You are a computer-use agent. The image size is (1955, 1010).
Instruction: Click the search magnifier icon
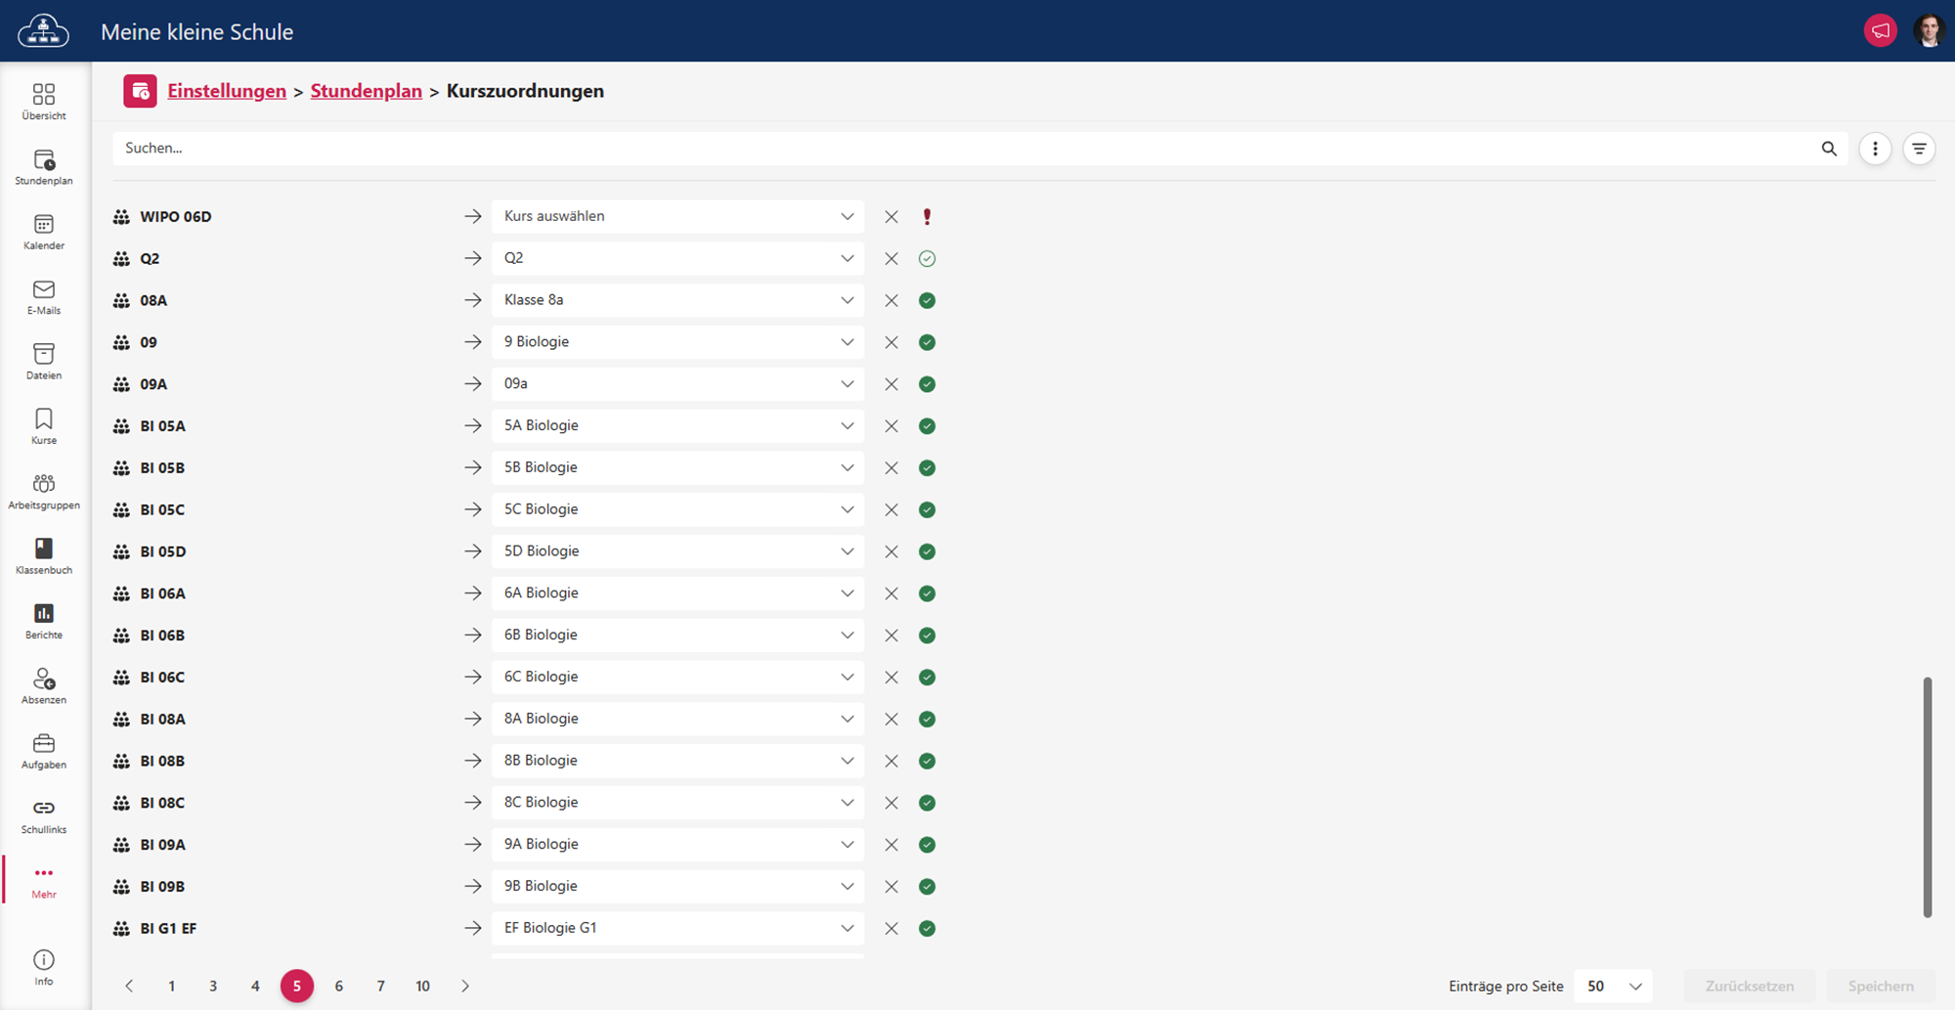(1829, 149)
